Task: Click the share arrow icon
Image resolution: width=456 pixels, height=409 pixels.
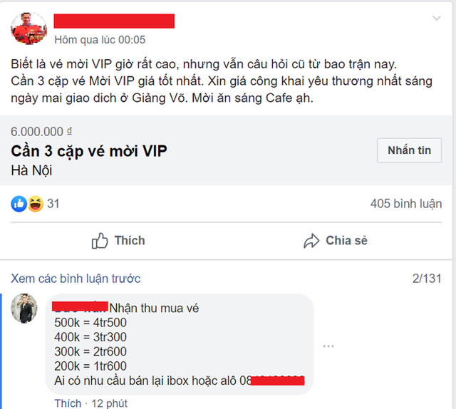Action: click(x=311, y=241)
